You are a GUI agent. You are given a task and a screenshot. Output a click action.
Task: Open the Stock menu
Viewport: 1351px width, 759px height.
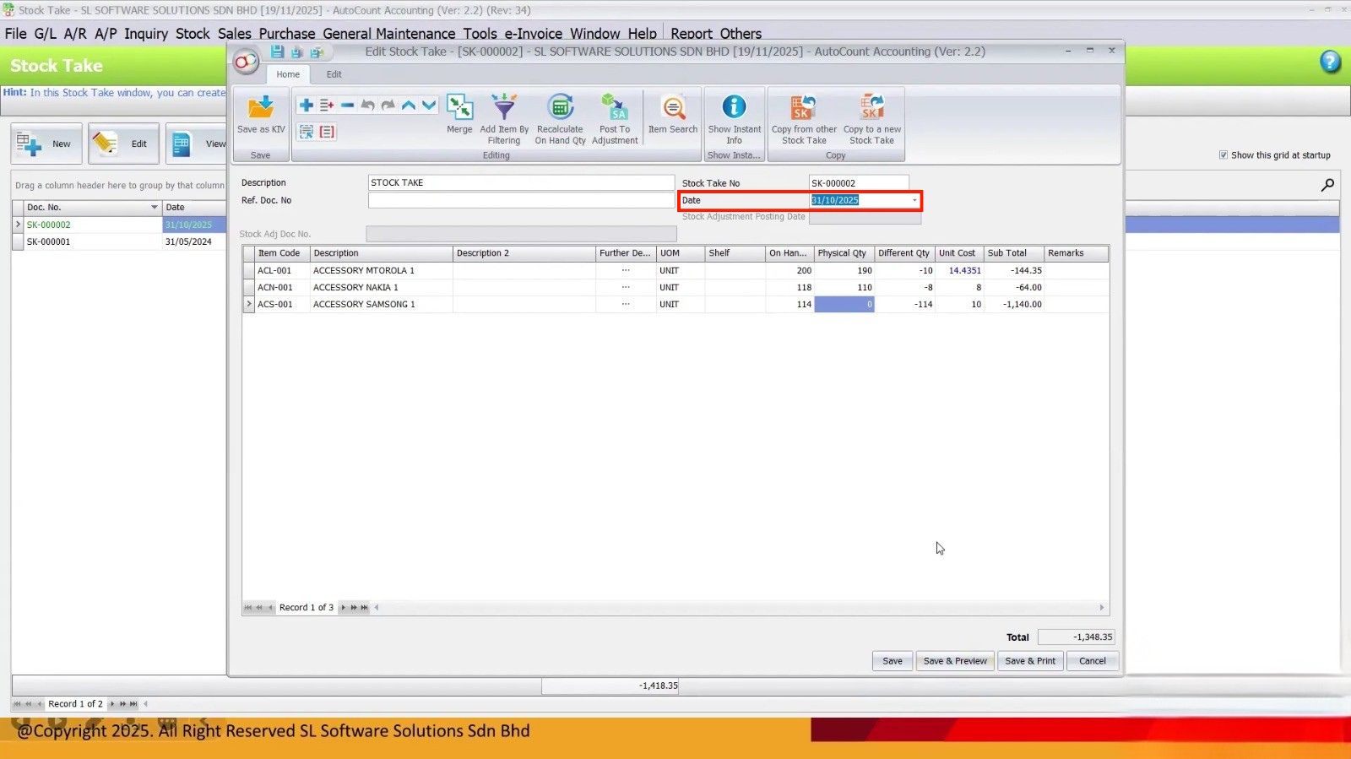[193, 34]
